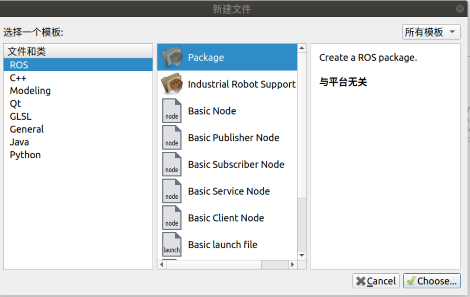Select the ROS category
The image size is (470, 297).
78,65
